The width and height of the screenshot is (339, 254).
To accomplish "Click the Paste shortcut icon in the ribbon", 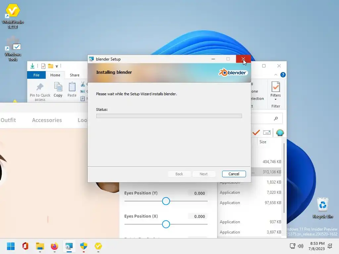I will click(x=82, y=99).
